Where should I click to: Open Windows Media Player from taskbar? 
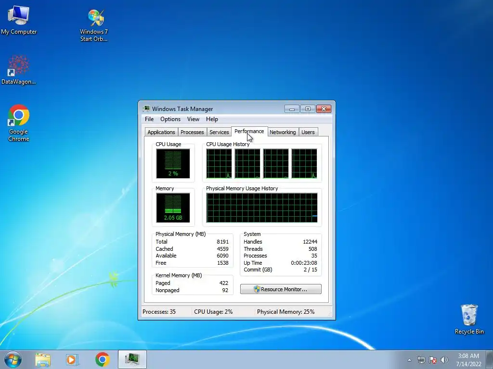click(72, 360)
